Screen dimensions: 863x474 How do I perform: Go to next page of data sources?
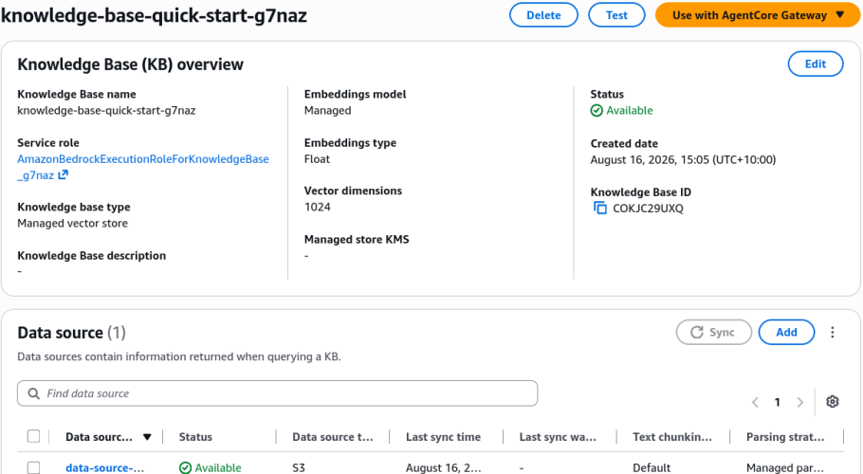800,403
